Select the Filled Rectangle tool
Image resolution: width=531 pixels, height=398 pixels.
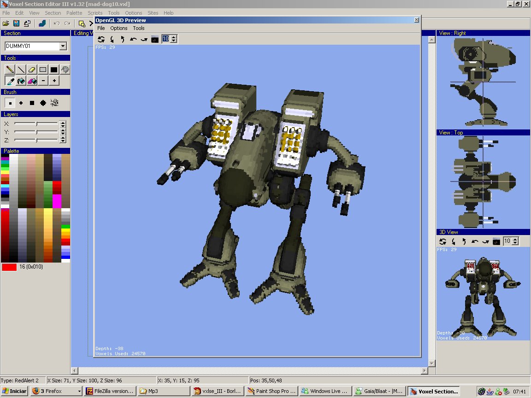tap(54, 70)
